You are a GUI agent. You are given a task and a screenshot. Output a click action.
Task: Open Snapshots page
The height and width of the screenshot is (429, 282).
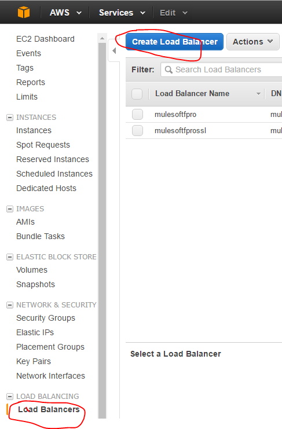click(35, 284)
